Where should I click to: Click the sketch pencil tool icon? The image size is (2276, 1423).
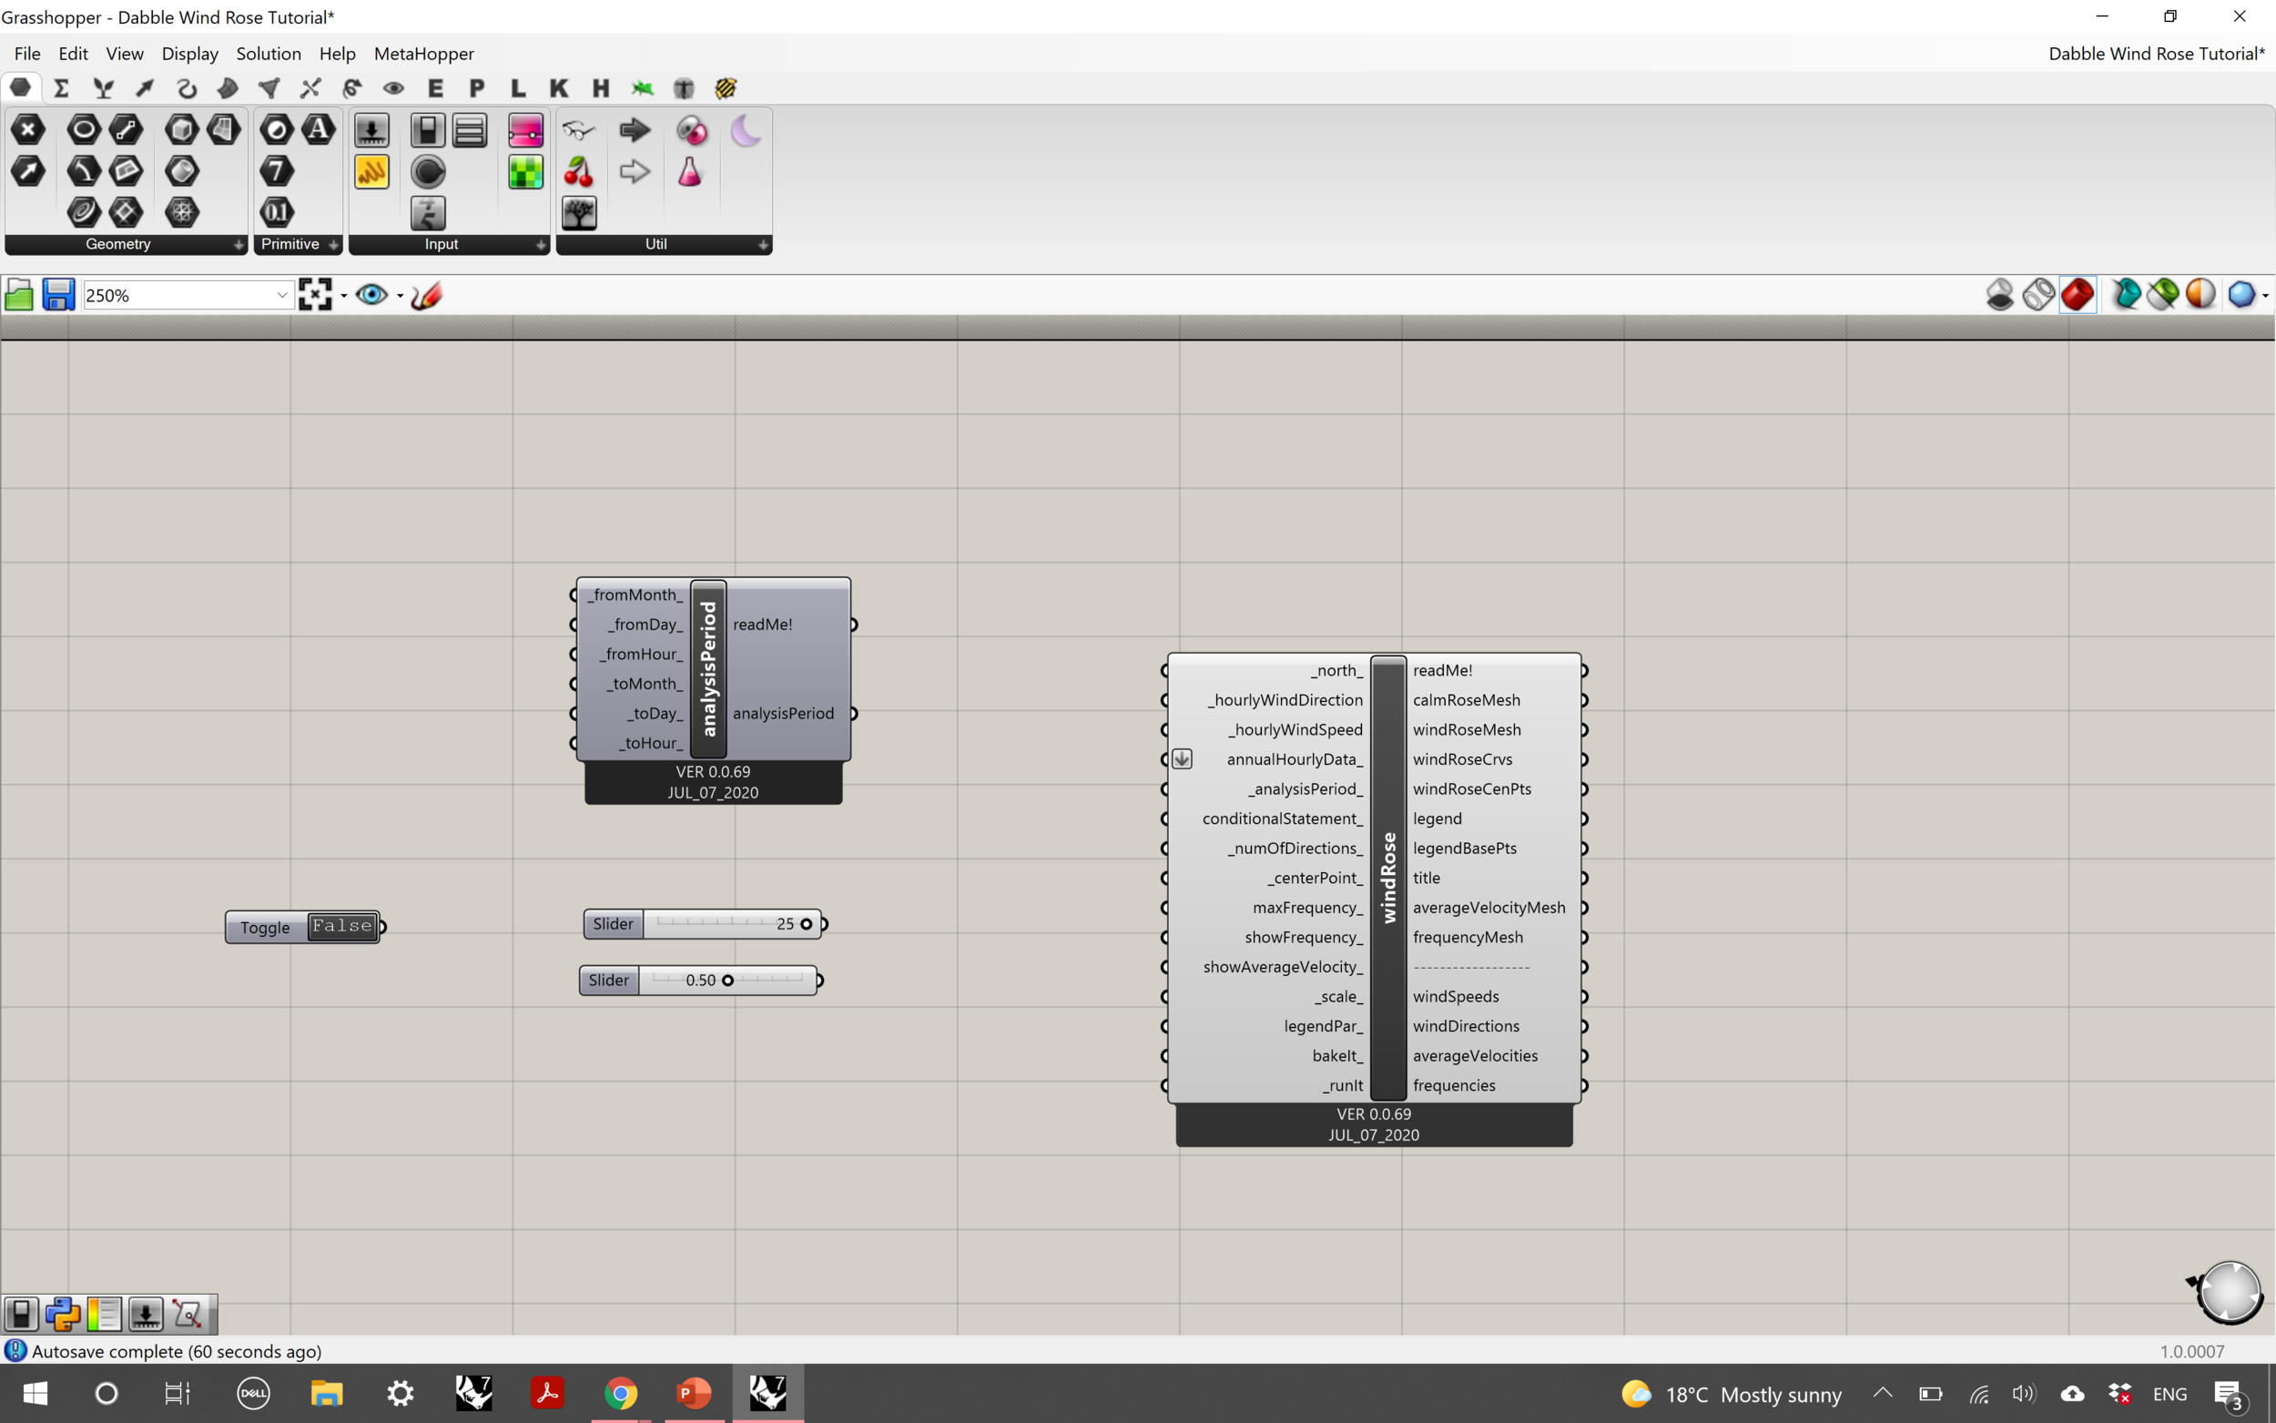coord(426,295)
